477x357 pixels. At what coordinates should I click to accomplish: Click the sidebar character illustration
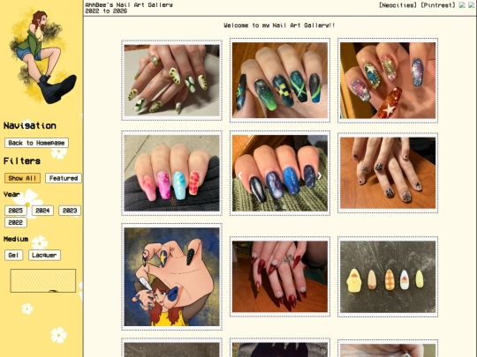tap(42, 56)
